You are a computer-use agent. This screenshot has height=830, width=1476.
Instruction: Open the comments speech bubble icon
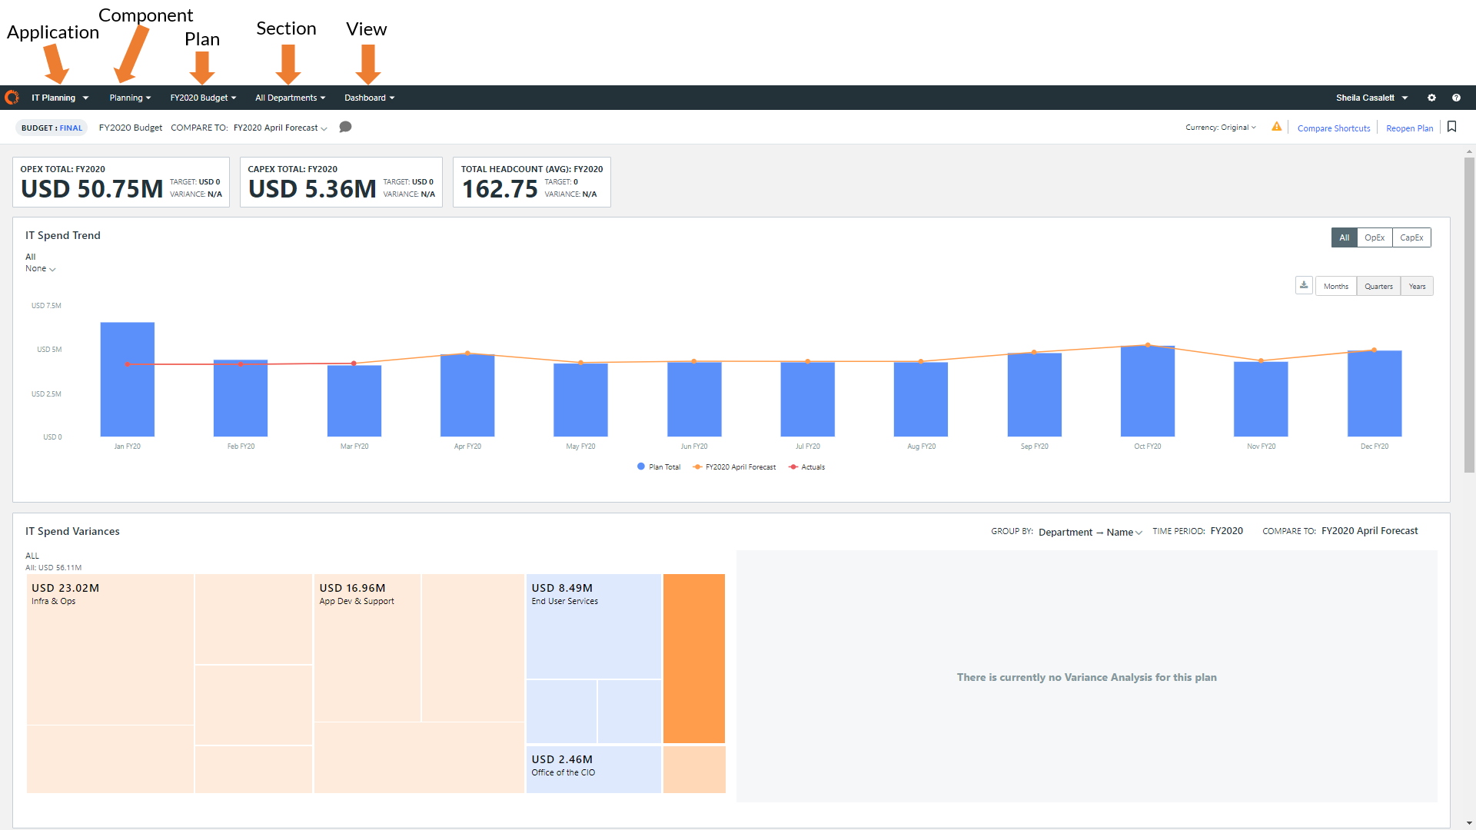point(345,128)
